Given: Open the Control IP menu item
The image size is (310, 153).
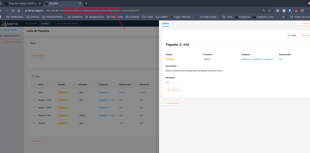Looking at the screenshot, I should pos(31,24).
